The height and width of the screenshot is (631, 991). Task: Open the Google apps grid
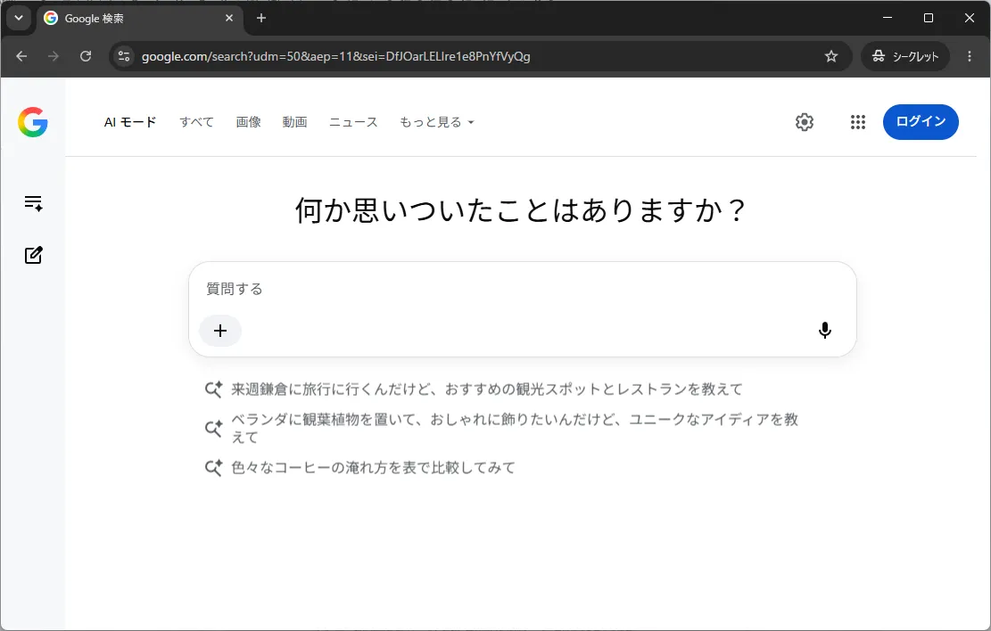click(857, 122)
